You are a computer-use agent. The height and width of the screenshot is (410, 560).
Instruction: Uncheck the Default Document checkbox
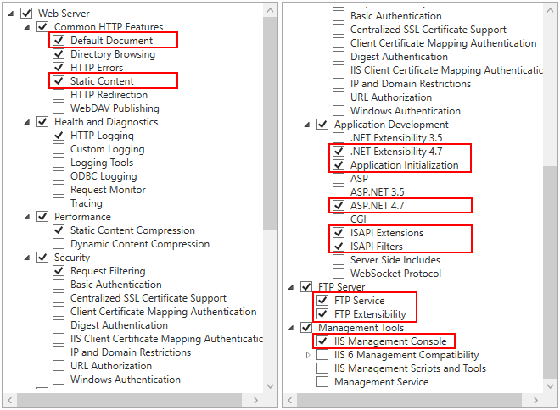click(59, 41)
